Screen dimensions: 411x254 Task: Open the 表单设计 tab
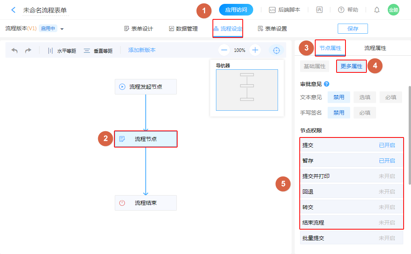click(x=138, y=29)
